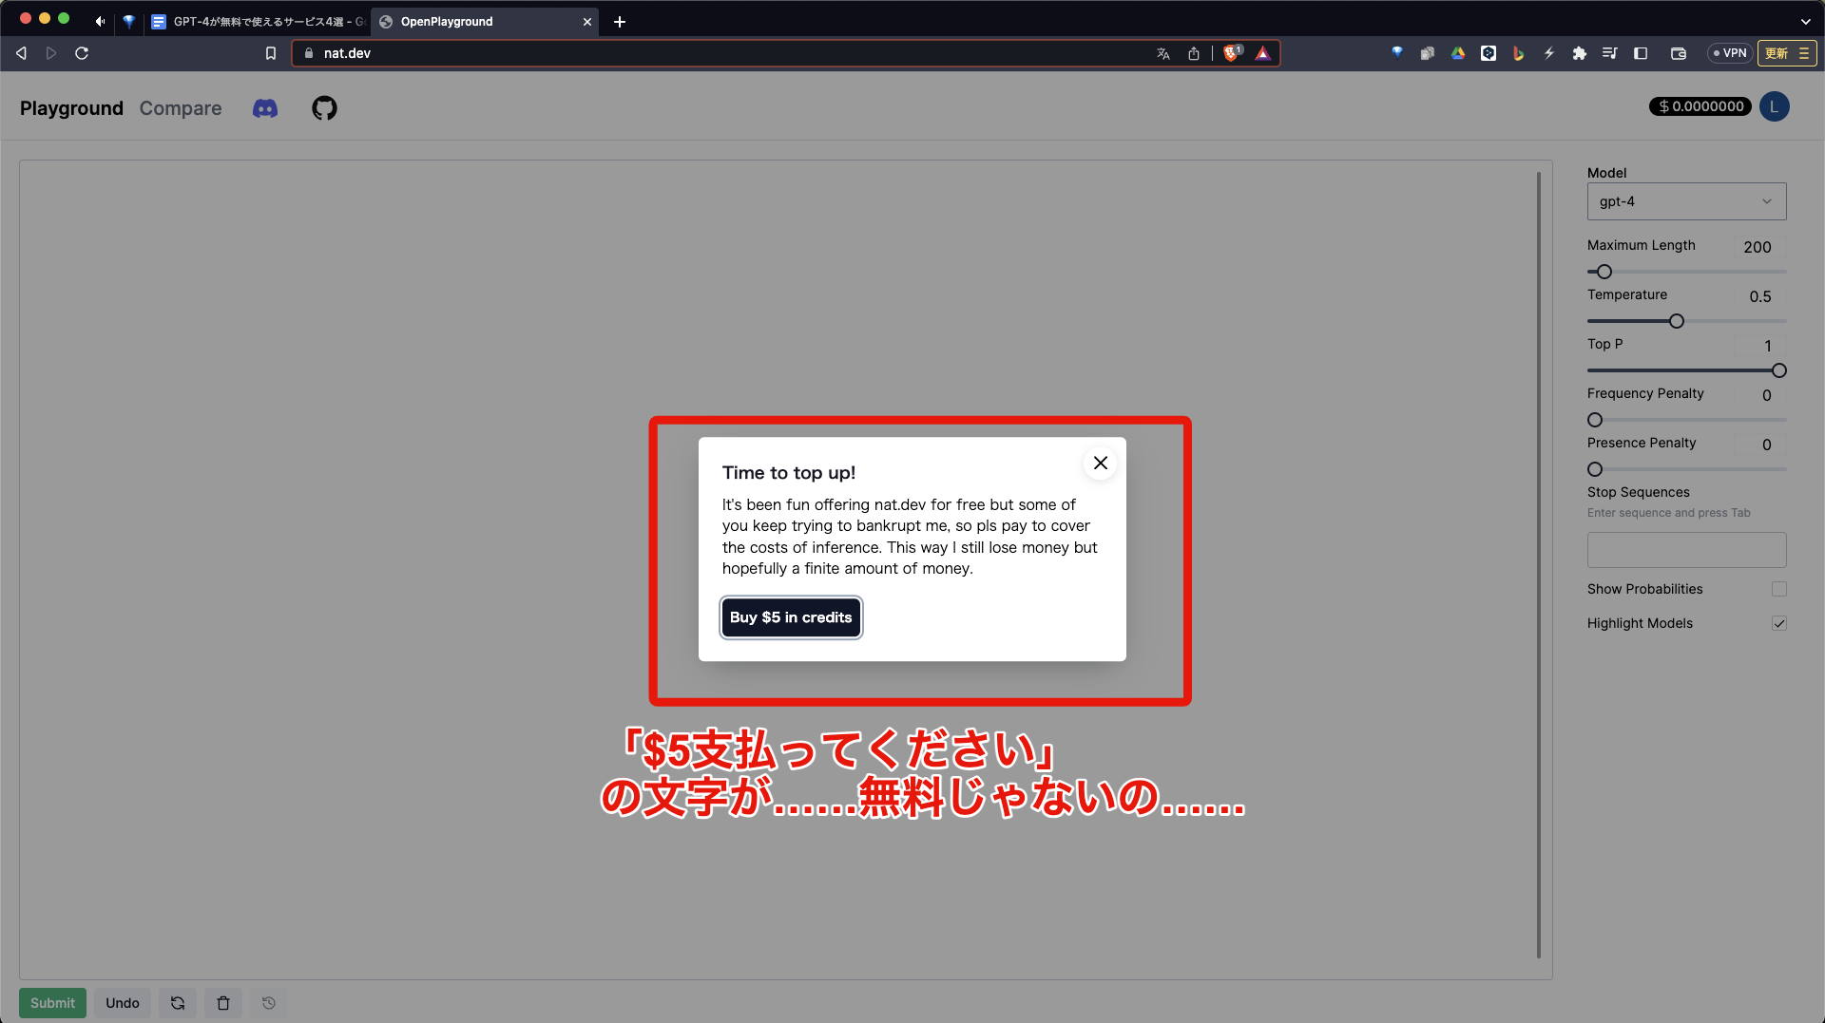
Task: Click the VPN button
Action: coord(1730,53)
